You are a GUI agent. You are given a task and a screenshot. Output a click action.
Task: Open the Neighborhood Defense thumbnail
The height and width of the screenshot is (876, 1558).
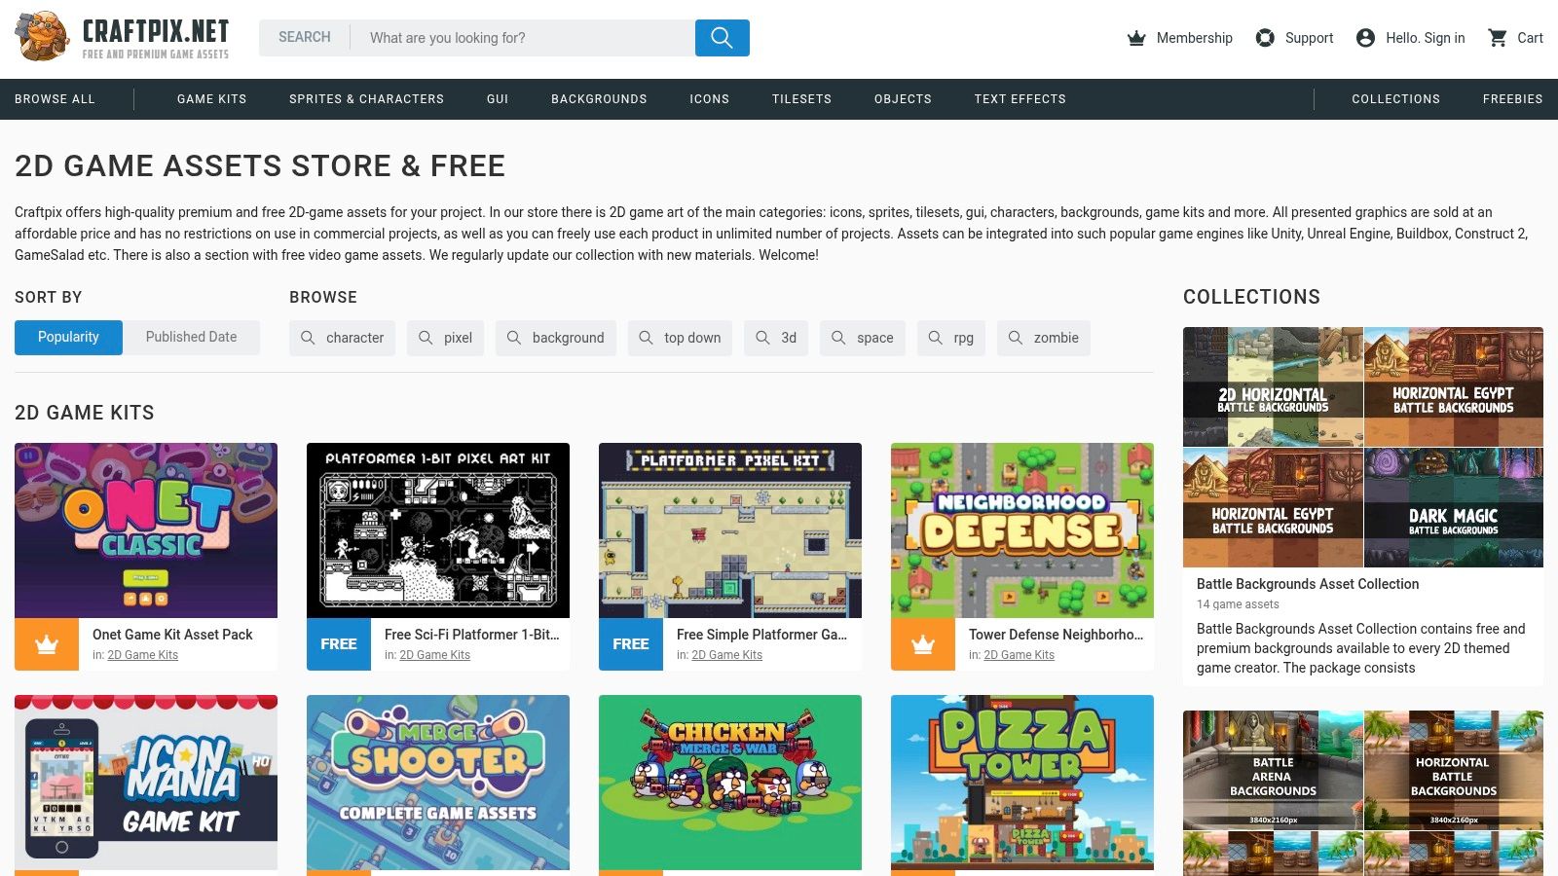[x=1022, y=530]
